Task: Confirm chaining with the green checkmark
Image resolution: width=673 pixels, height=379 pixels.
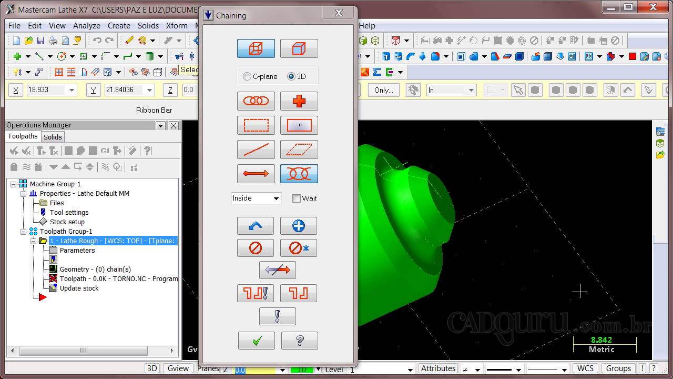Action: coord(257,341)
